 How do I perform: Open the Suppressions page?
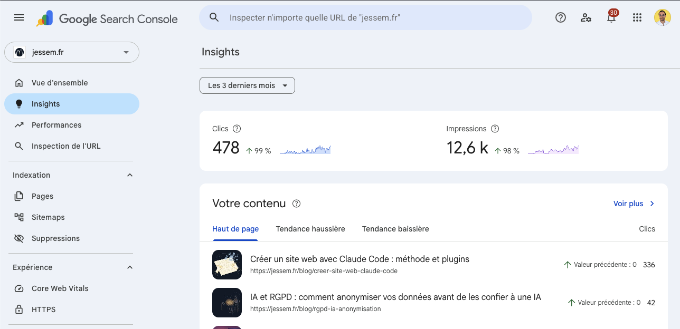(x=72, y=238)
